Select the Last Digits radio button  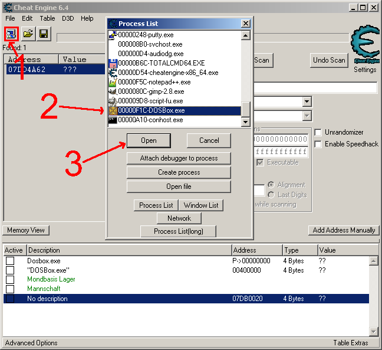point(271,195)
